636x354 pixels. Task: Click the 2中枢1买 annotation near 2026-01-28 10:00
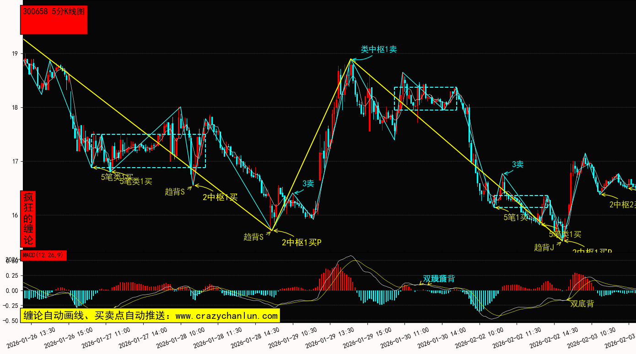[220, 197]
